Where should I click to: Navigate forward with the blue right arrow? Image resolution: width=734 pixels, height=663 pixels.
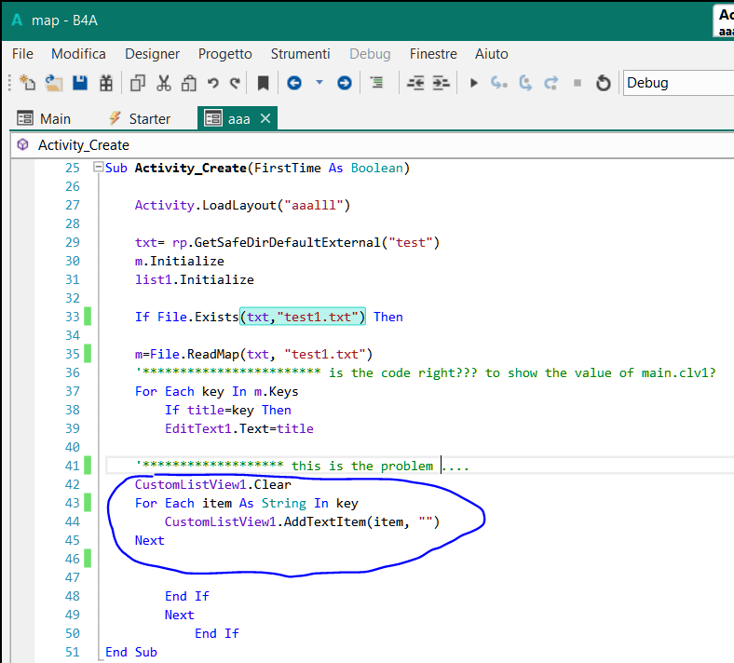(344, 83)
